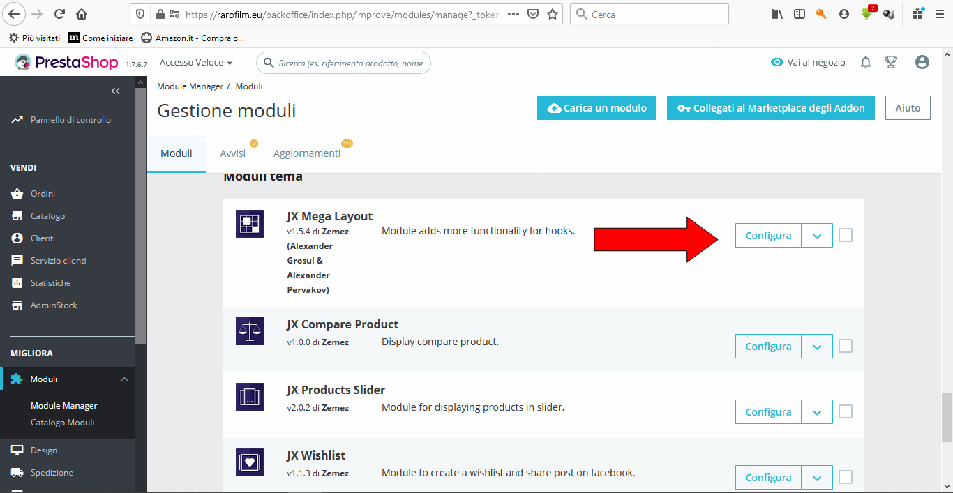
Task: Reload the page with the refresh icon
Action: click(59, 14)
